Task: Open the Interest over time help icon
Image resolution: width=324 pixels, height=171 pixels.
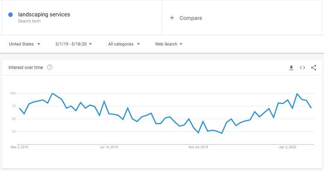Action: pos(50,67)
